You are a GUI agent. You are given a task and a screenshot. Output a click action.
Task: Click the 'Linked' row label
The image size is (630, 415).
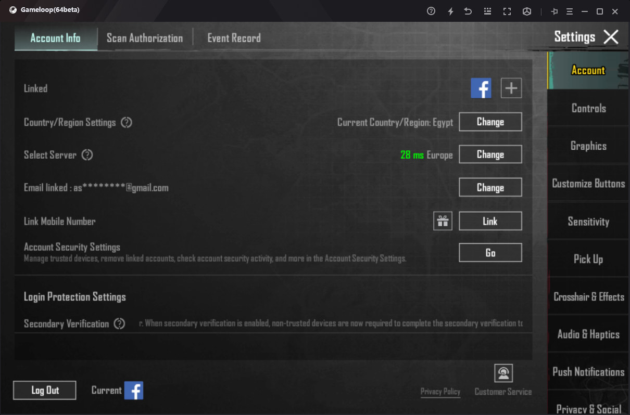point(36,88)
